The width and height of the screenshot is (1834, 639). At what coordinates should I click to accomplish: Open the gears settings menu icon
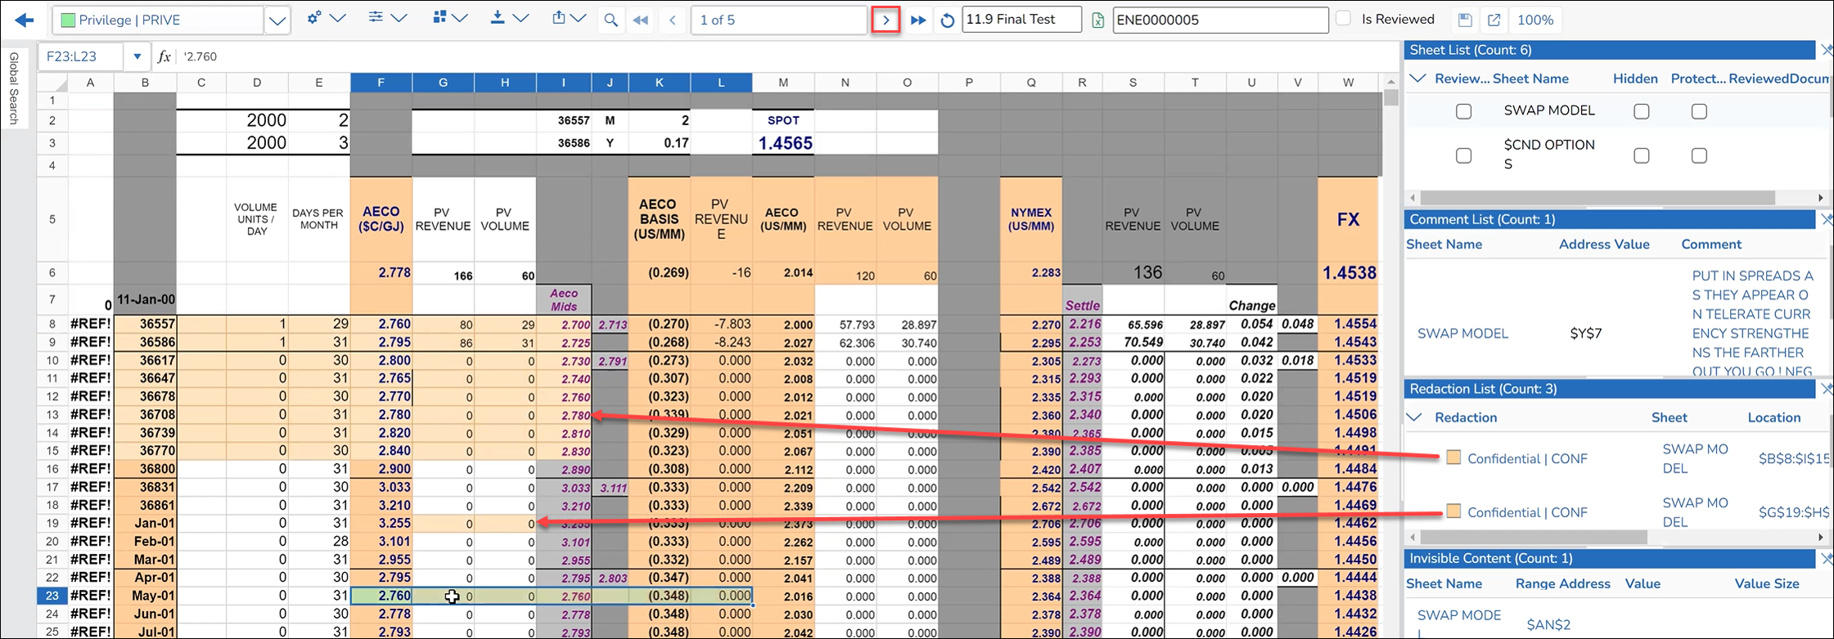[314, 18]
